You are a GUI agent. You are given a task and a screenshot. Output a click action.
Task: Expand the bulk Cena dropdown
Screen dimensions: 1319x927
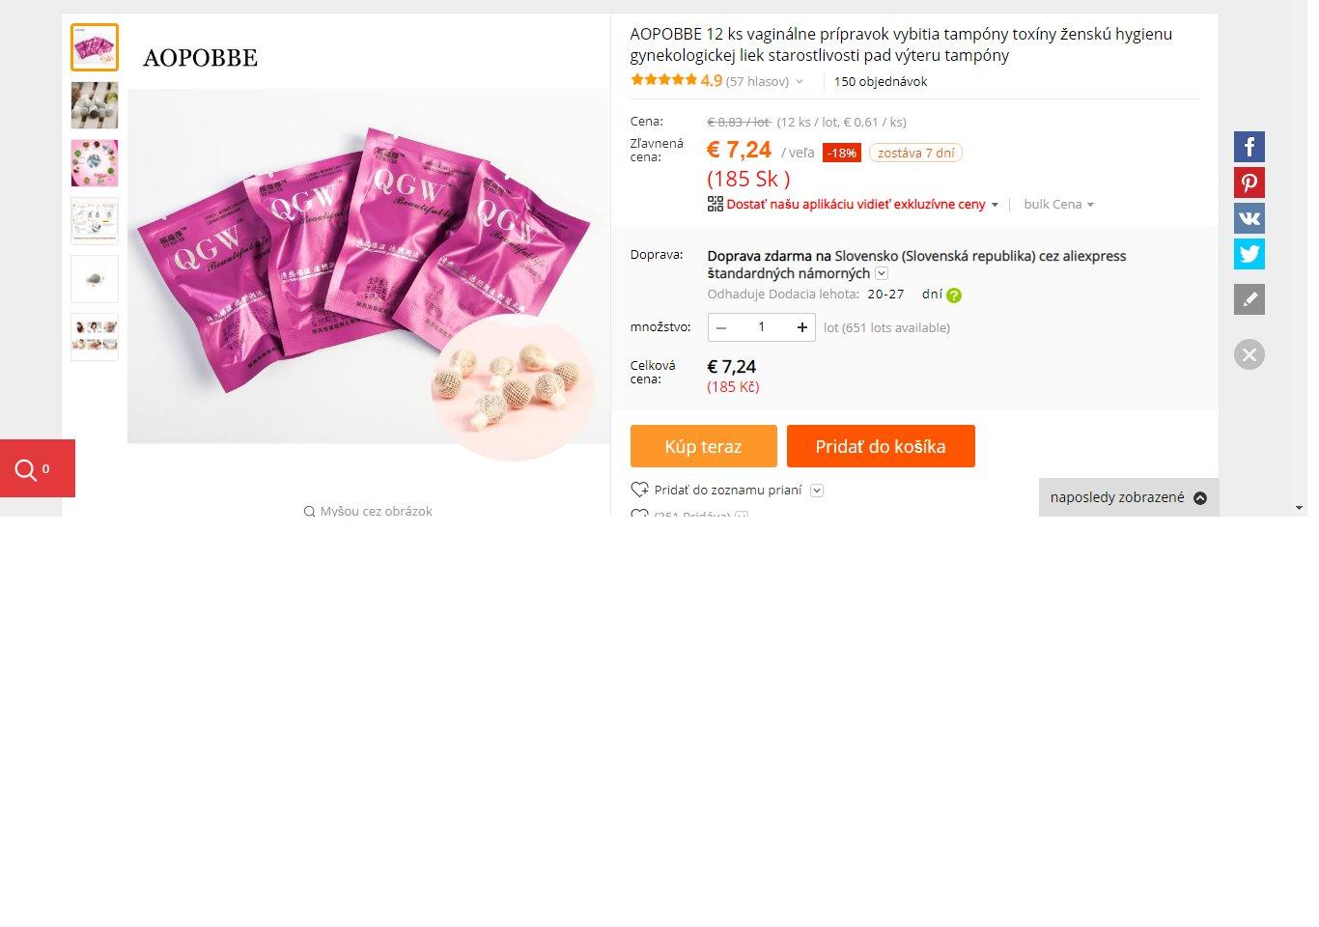point(1059,205)
